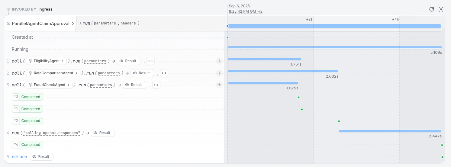Click headers in run handler signature
This screenshot has height=167, width=451.
(x=128, y=23)
